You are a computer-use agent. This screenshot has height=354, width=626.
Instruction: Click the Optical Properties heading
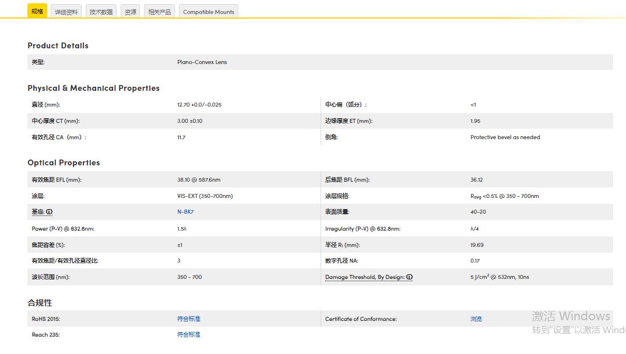pos(64,162)
